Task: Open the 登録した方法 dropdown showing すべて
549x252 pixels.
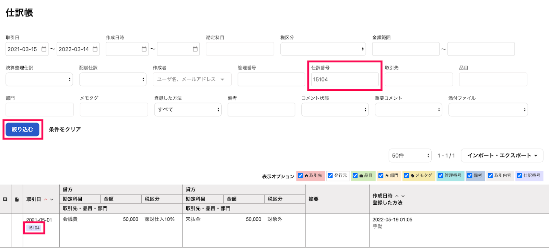Action: (x=188, y=110)
